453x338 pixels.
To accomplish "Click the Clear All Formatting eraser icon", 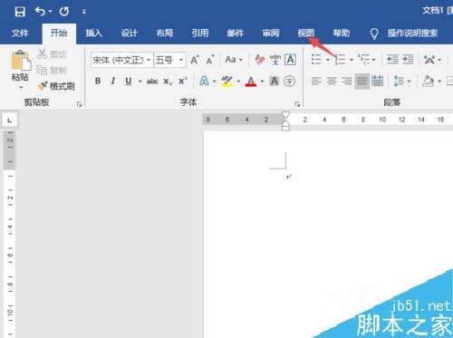I will [x=260, y=60].
